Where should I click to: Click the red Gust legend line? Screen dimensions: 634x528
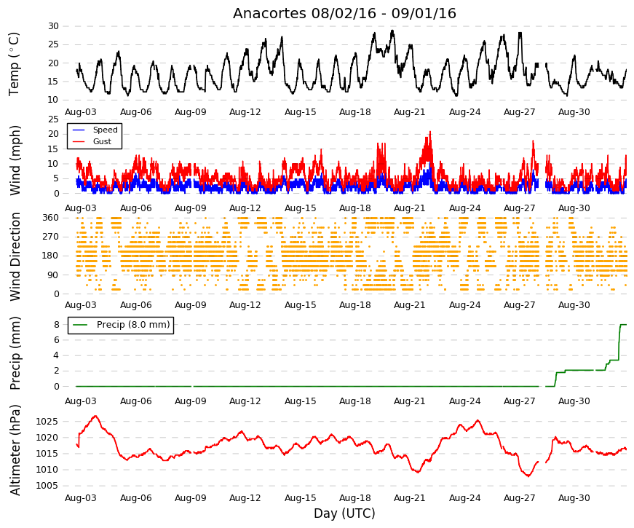pyautogui.click(x=79, y=141)
